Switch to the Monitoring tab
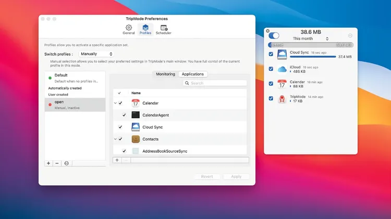Image resolution: width=391 pixels, height=219 pixels. click(x=165, y=74)
